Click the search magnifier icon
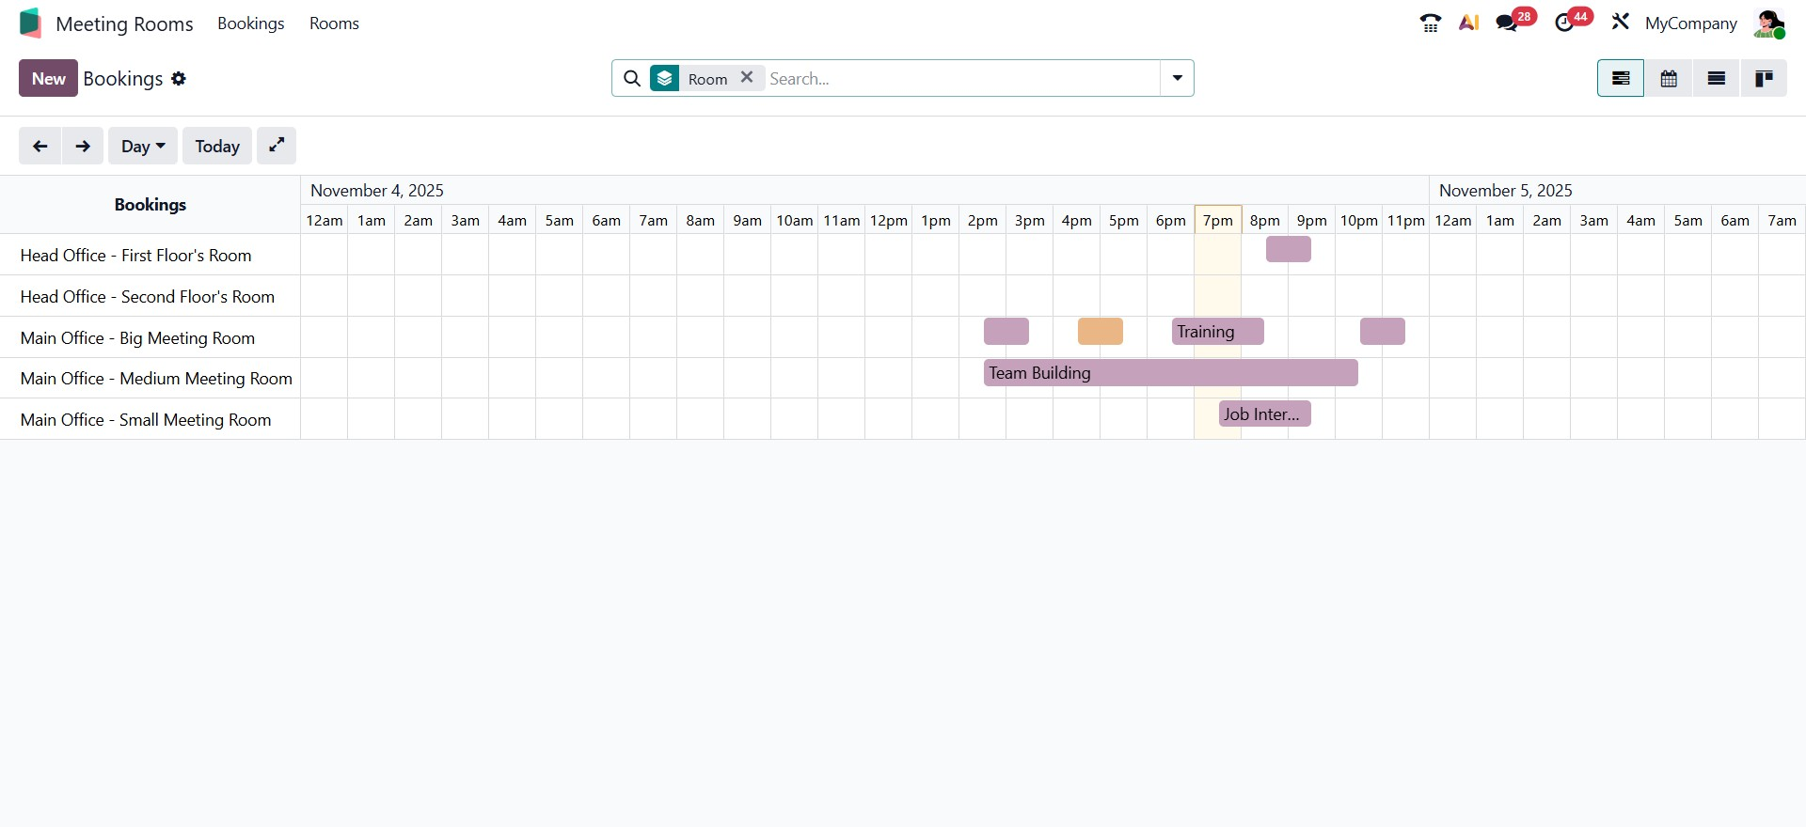Image resolution: width=1806 pixels, height=827 pixels. click(632, 78)
